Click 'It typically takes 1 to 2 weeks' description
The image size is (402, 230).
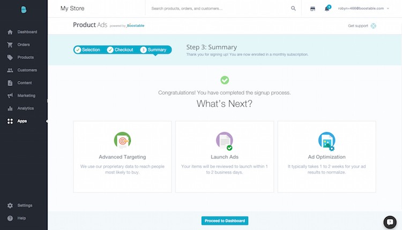click(326, 170)
